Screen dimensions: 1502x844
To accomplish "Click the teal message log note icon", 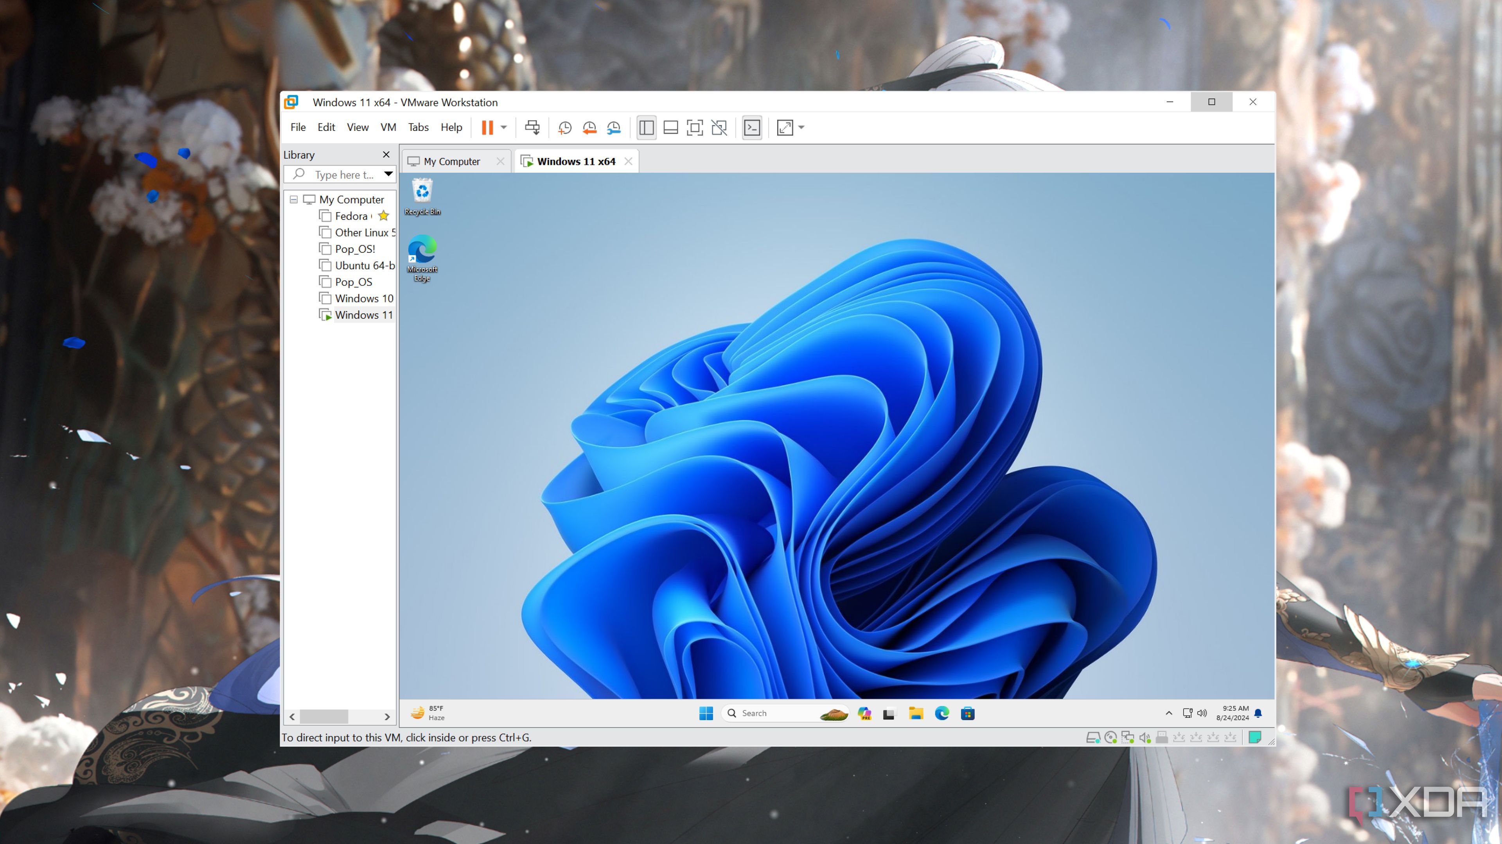I will click(1255, 737).
